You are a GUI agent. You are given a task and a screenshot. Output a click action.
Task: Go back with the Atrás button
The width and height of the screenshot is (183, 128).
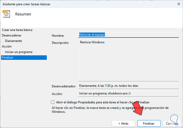[123, 123]
